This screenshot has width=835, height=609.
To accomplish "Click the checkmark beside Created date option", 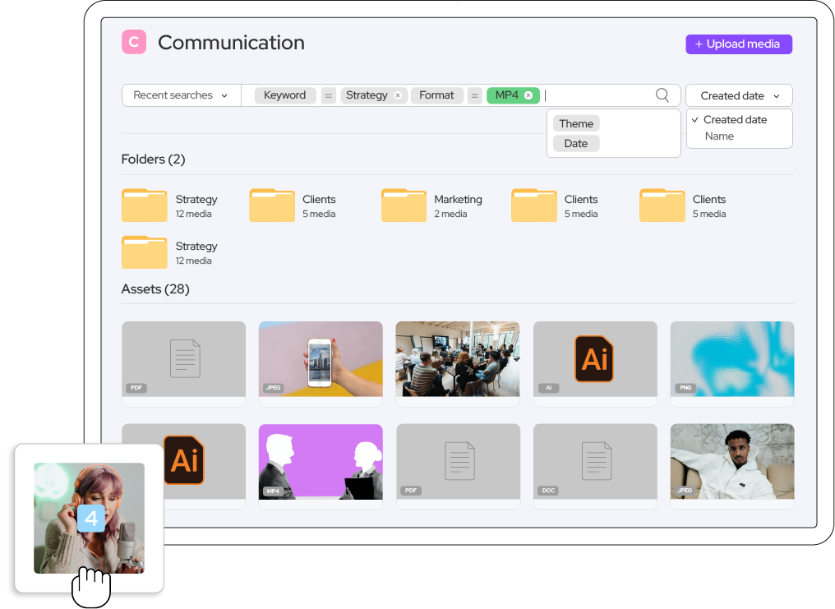I will [695, 120].
